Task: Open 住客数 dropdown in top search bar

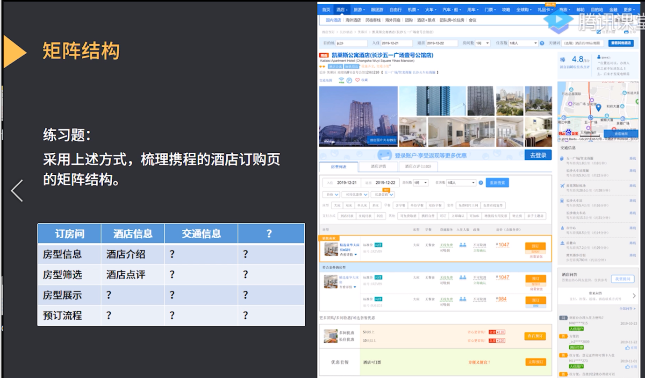Action: coord(523,43)
